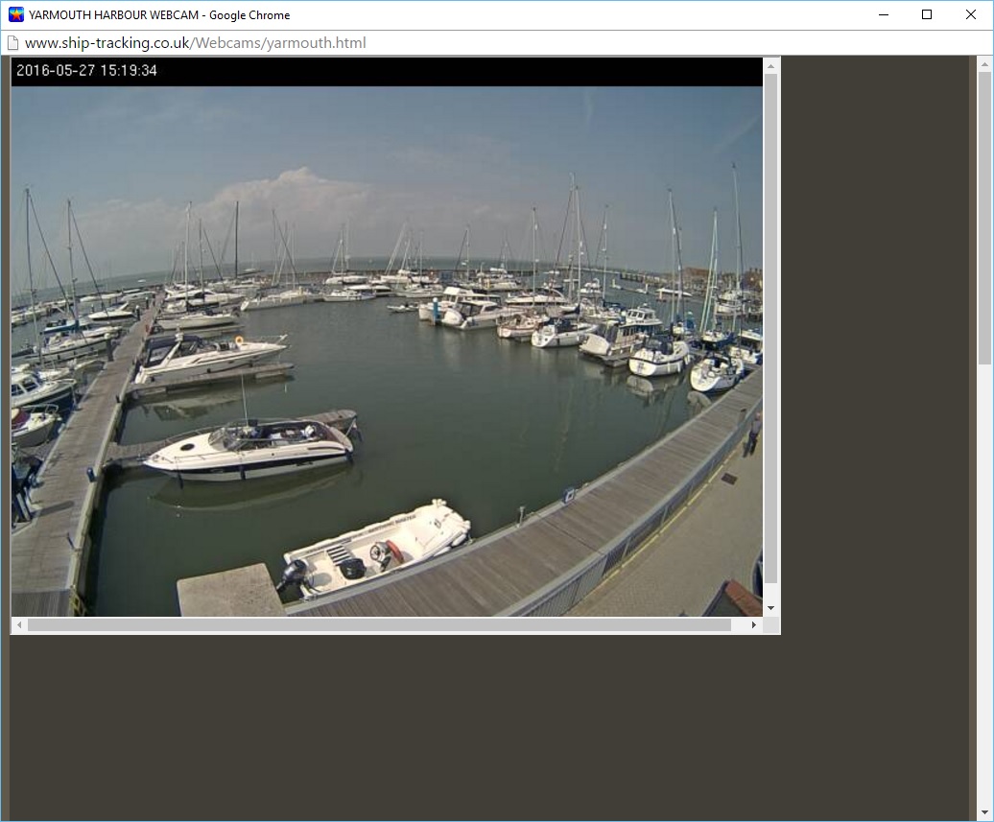
Task: Click the window title text in title bar
Action: coord(159,14)
